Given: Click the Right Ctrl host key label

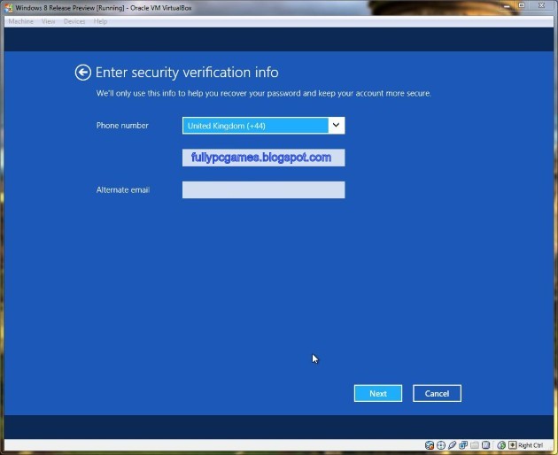Looking at the screenshot, I should pyautogui.click(x=531, y=445).
